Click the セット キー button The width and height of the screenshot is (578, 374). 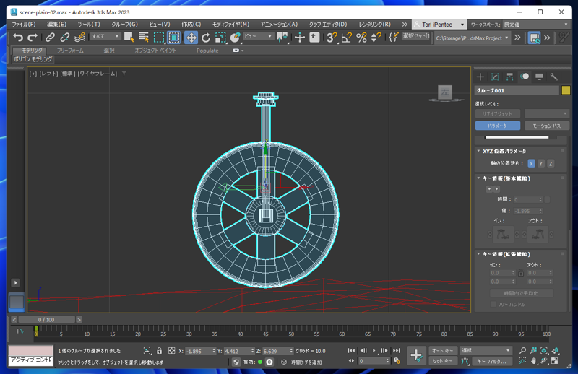443,361
